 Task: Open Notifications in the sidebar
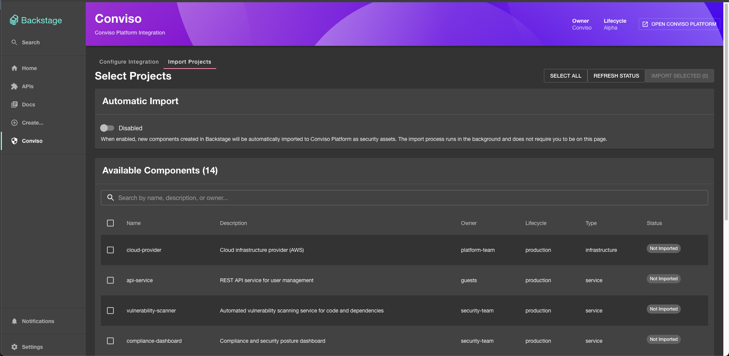click(43, 321)
